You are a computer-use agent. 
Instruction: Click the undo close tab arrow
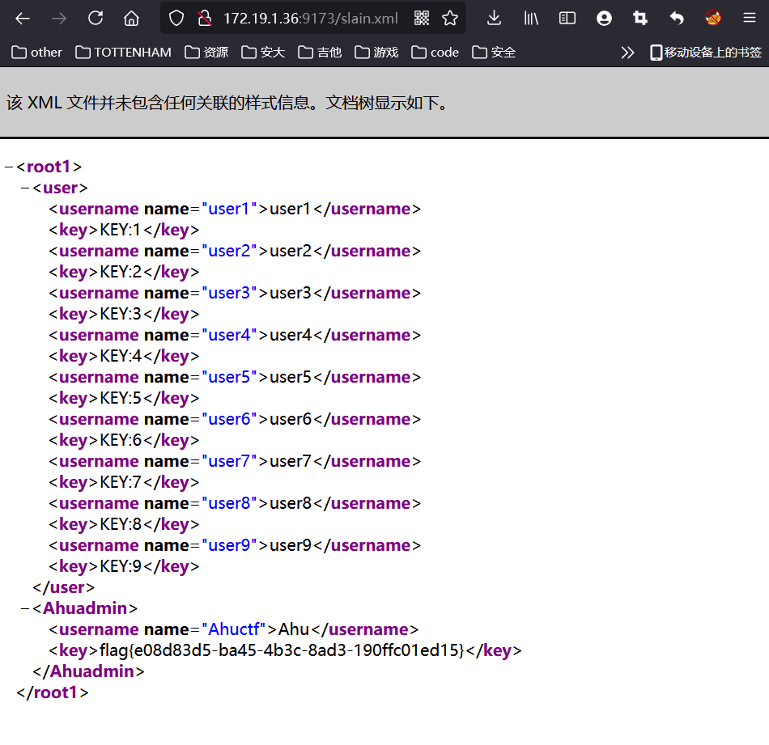point(677,19)
